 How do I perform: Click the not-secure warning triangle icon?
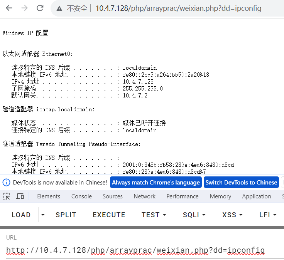click(x=59, y=8)
